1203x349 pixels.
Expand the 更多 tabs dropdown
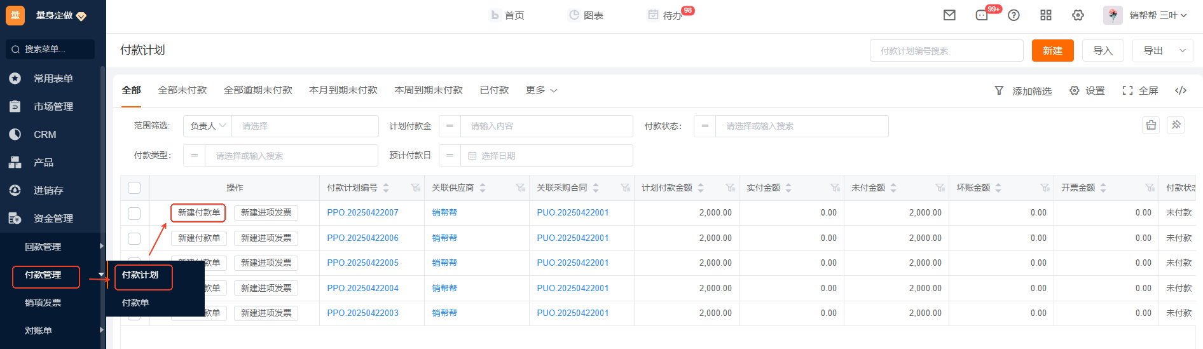pos(542,90)
